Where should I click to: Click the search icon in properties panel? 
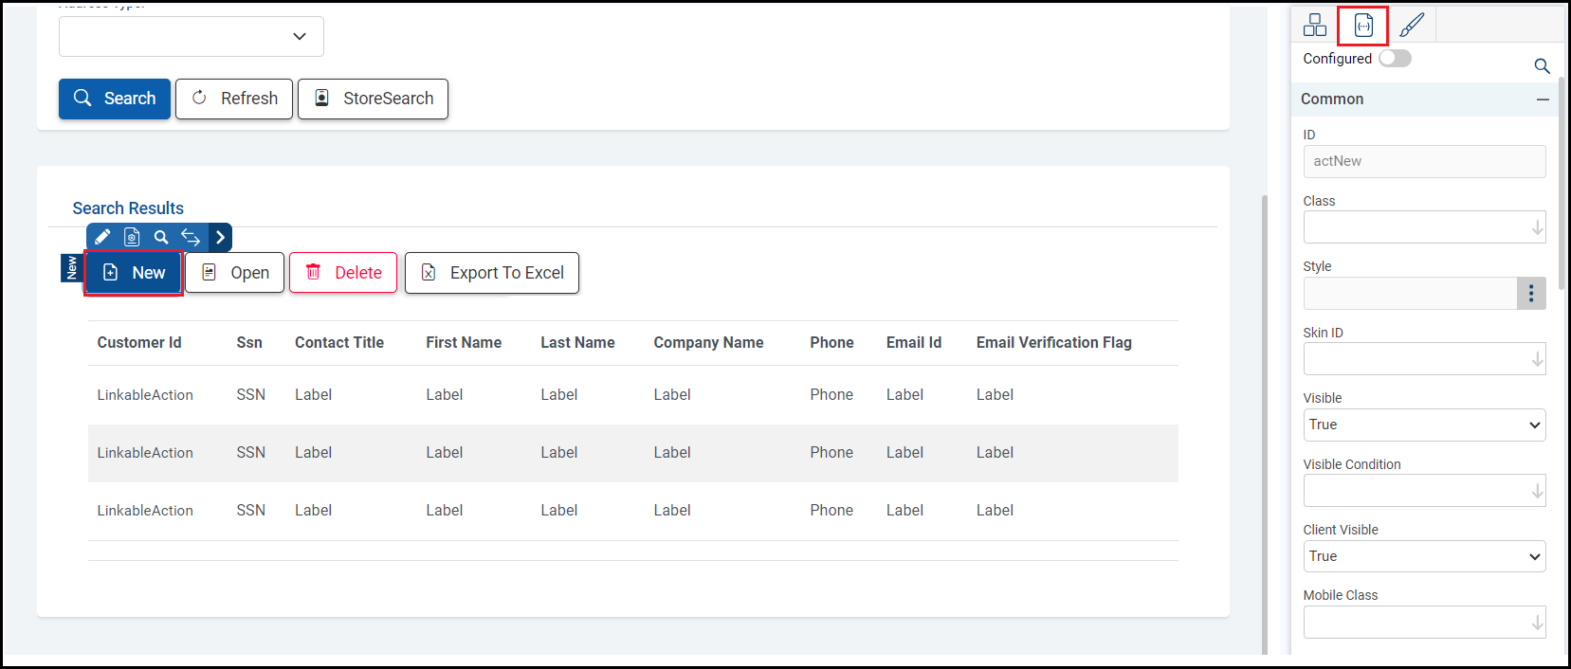[x=1542, y=65]
